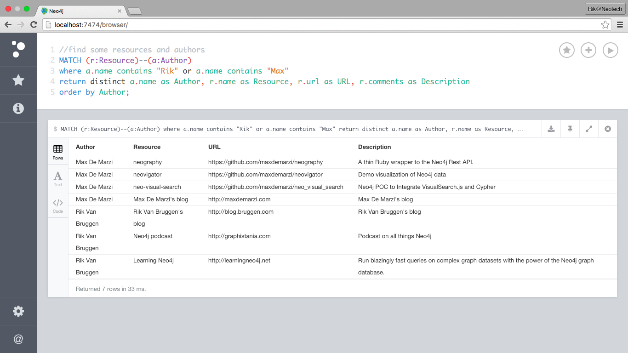Click the browser Forward arrow
The height and width of the screenshot is (353, 628).
(x=21, y=24)
